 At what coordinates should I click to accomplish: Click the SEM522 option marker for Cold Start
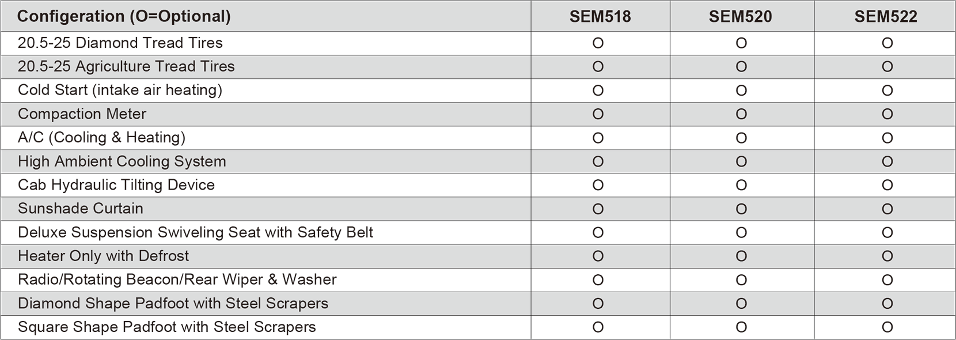tap(887, 91)
